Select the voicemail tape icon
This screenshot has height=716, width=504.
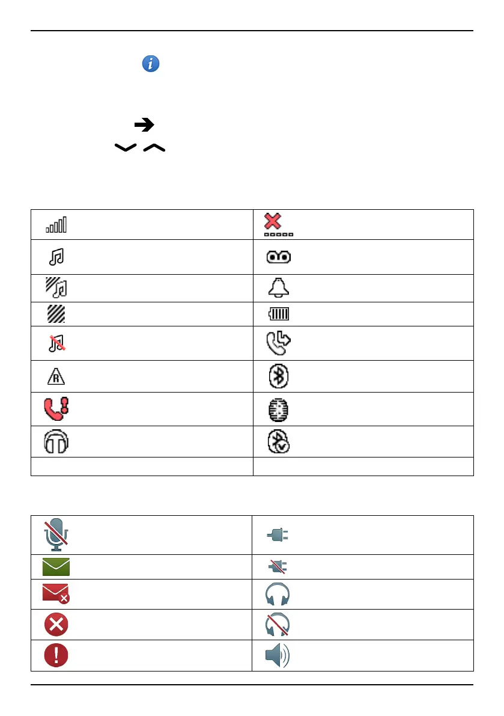click(279, 257)
